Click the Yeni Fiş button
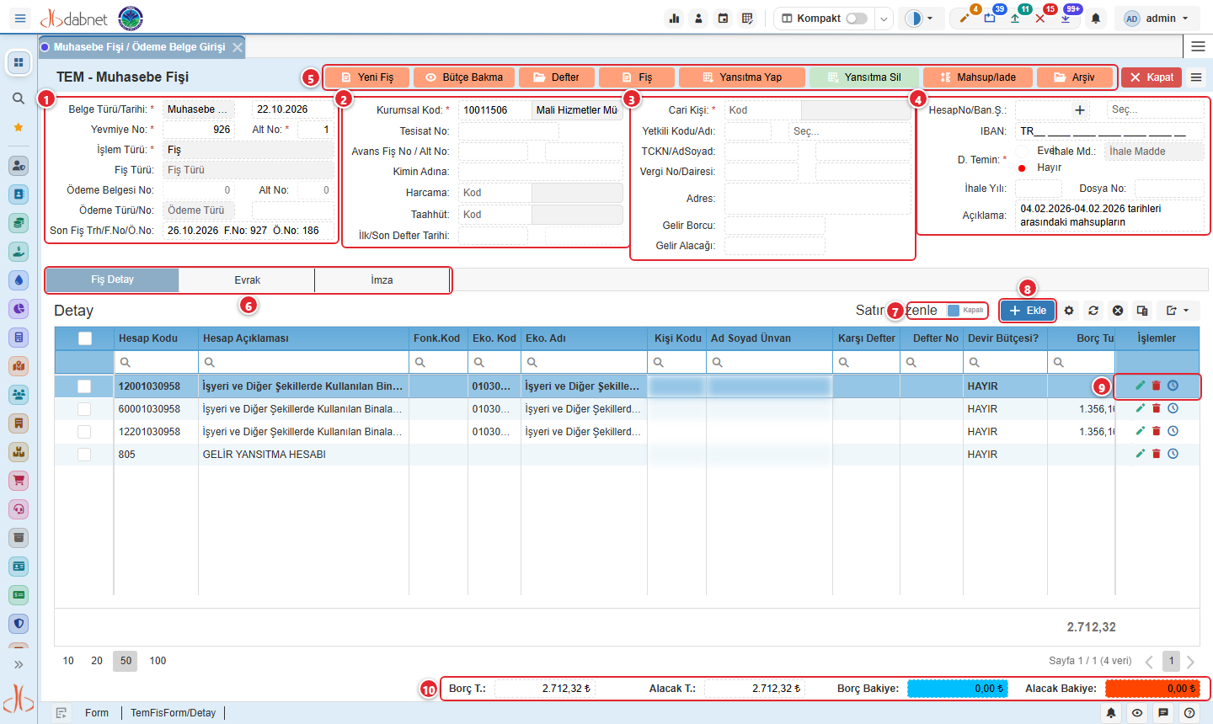This screenshot has height=724, width=1213. 367,77
